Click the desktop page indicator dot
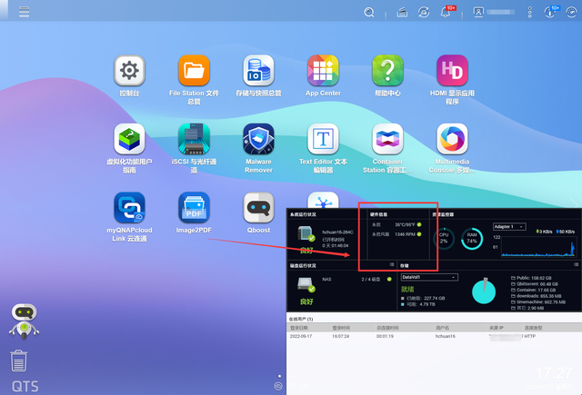 click(279, 376)
